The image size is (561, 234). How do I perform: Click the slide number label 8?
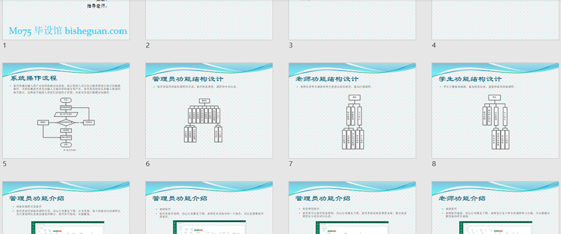pos(433,164)
